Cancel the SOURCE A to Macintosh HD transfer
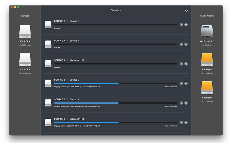 click(181, 64)
